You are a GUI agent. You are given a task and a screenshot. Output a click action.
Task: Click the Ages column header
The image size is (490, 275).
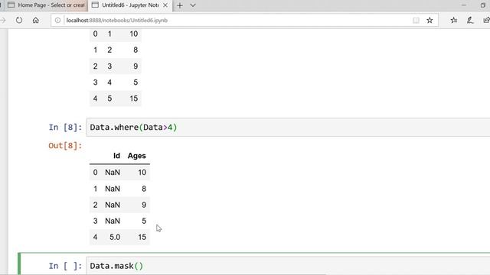(x=136, y=156)
